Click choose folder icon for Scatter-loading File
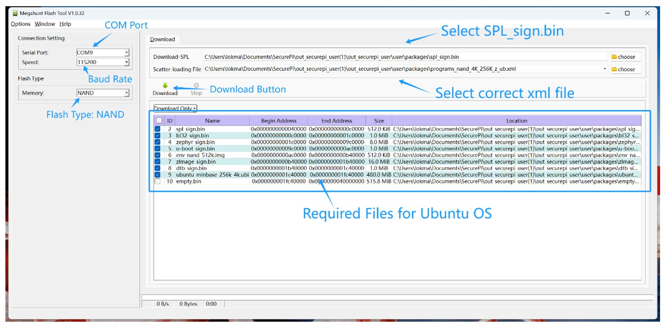 pos(614,69)
